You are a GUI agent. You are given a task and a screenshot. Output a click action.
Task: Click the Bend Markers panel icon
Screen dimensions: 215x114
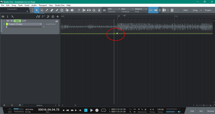[x=89, y=10]
